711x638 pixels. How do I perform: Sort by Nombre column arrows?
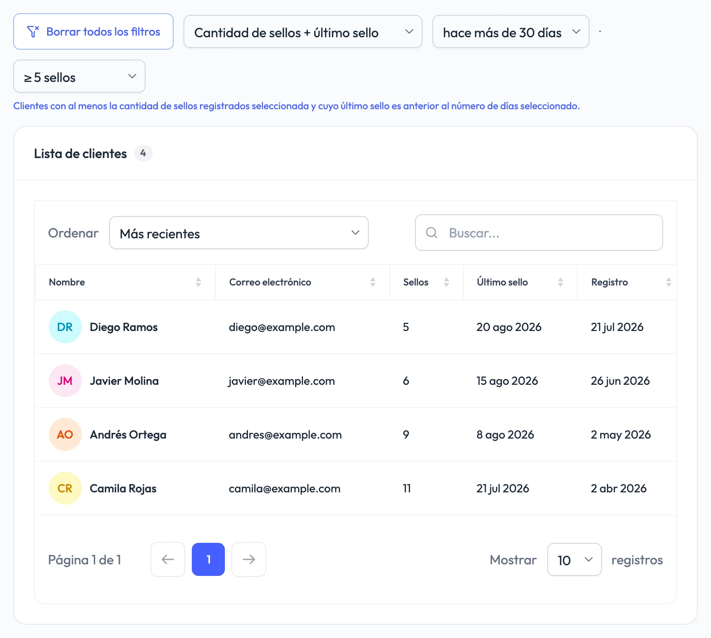click(x=198, y=282)
